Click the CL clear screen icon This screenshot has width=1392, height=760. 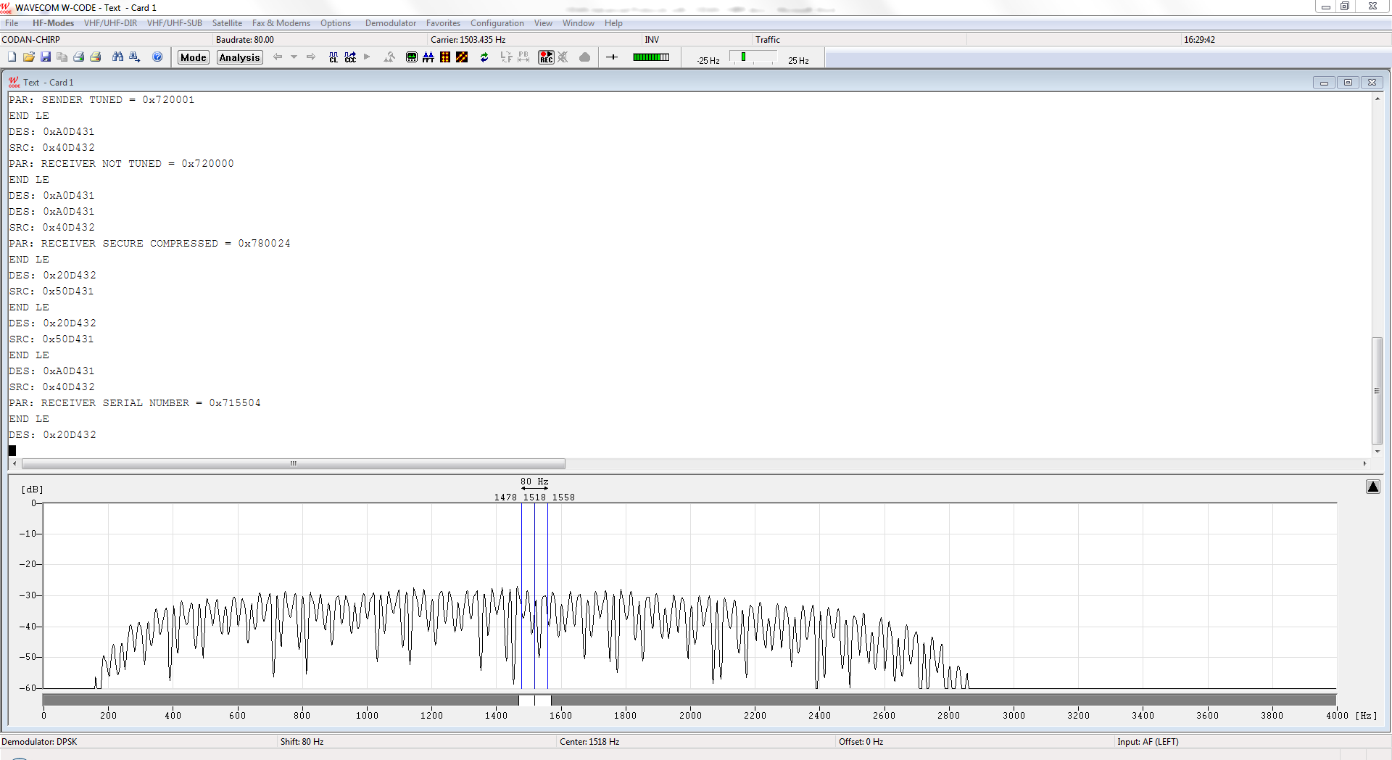333,57
